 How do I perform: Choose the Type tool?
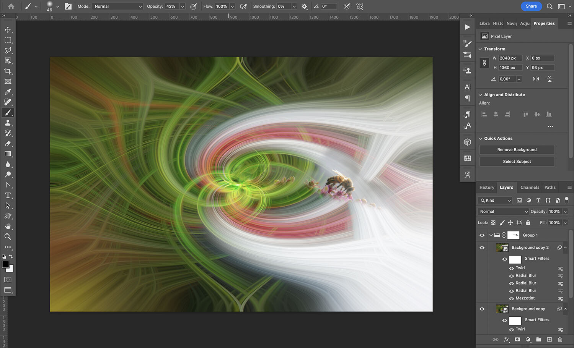[x=8, y=195]
